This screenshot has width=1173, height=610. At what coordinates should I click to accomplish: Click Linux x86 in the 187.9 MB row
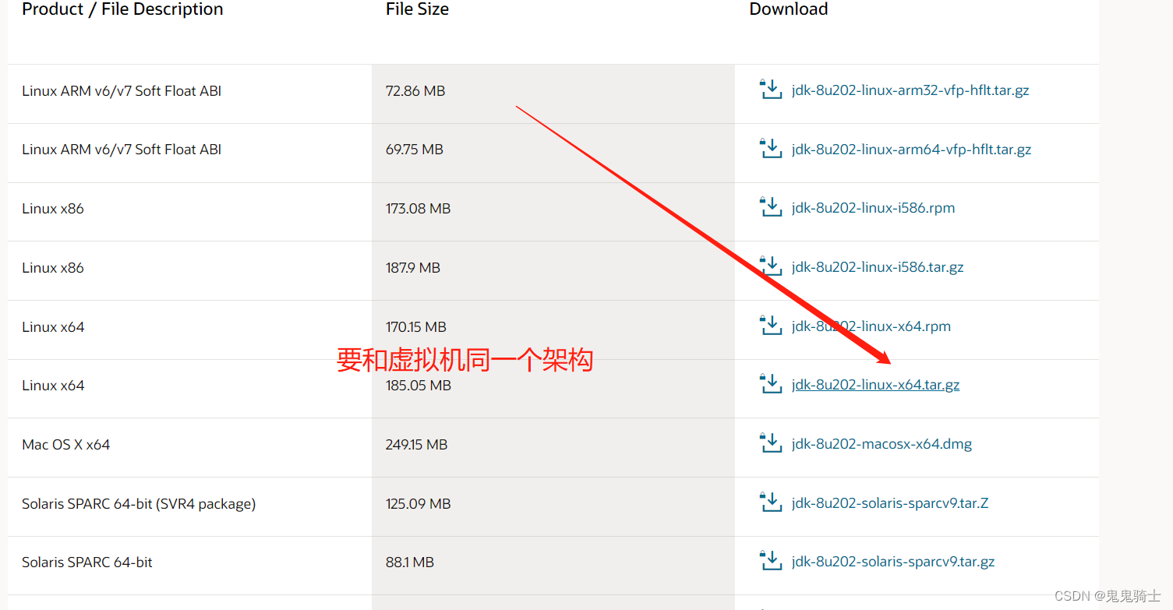coord(53,268)
